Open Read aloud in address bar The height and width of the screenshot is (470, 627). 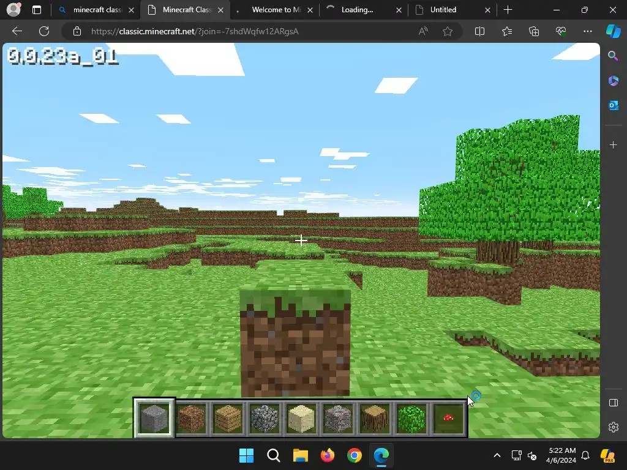point(423,31)
